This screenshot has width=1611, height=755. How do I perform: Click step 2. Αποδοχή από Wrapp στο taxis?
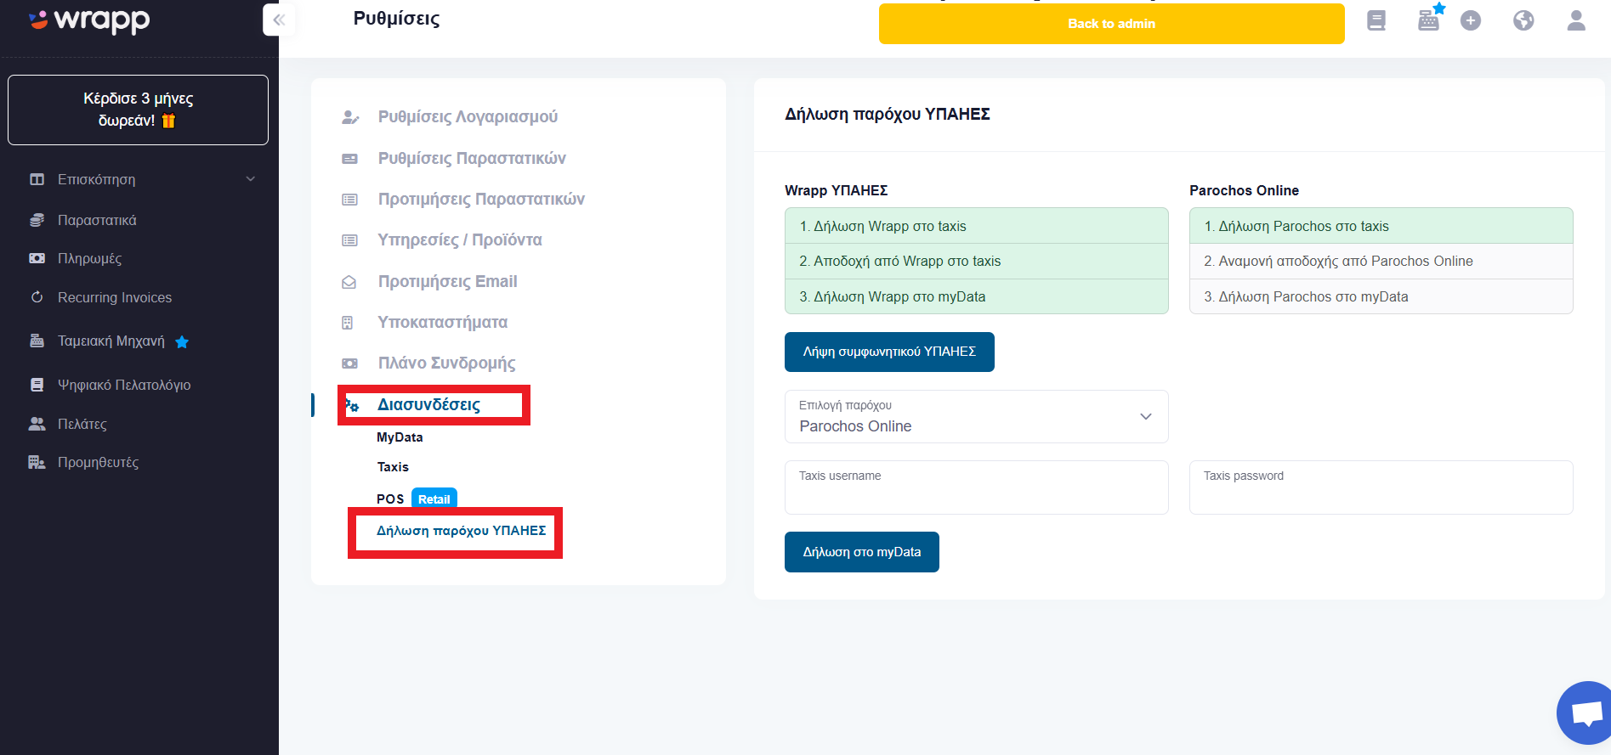pos(977,262)
